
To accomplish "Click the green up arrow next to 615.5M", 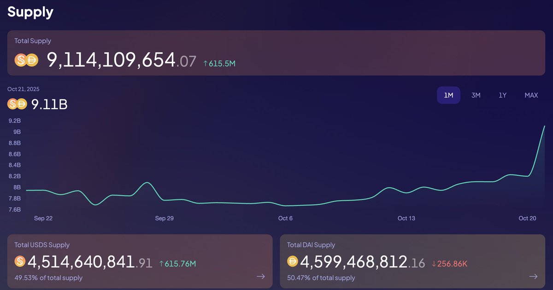I will pos(206,64).
